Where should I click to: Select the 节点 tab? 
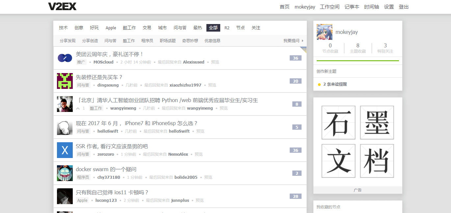[241, 28]
